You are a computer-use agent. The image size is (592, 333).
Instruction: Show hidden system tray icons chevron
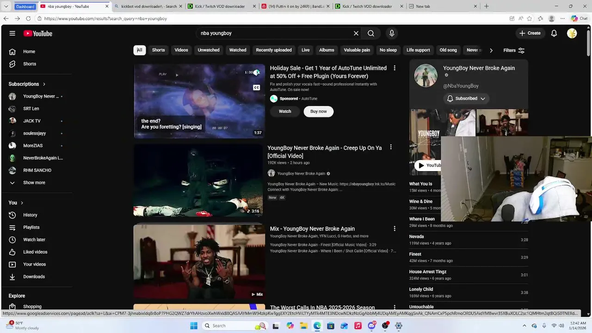525,326
